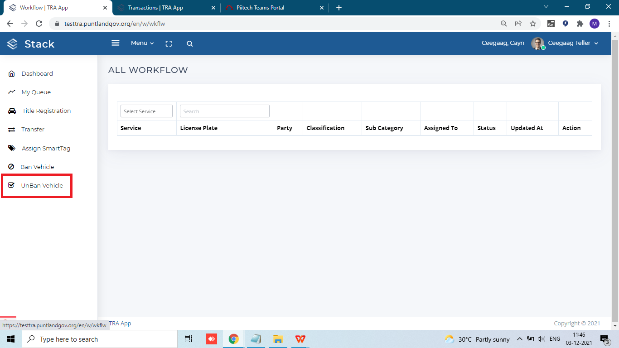Open the header search magnifier icon
The image size is (619, 348).
[x=190, y=43]
